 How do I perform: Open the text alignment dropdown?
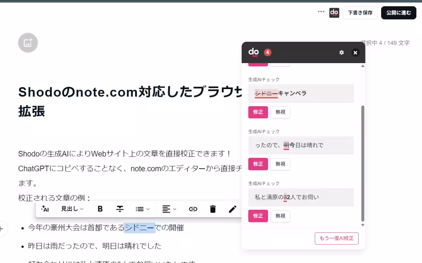tap(169, 209)
